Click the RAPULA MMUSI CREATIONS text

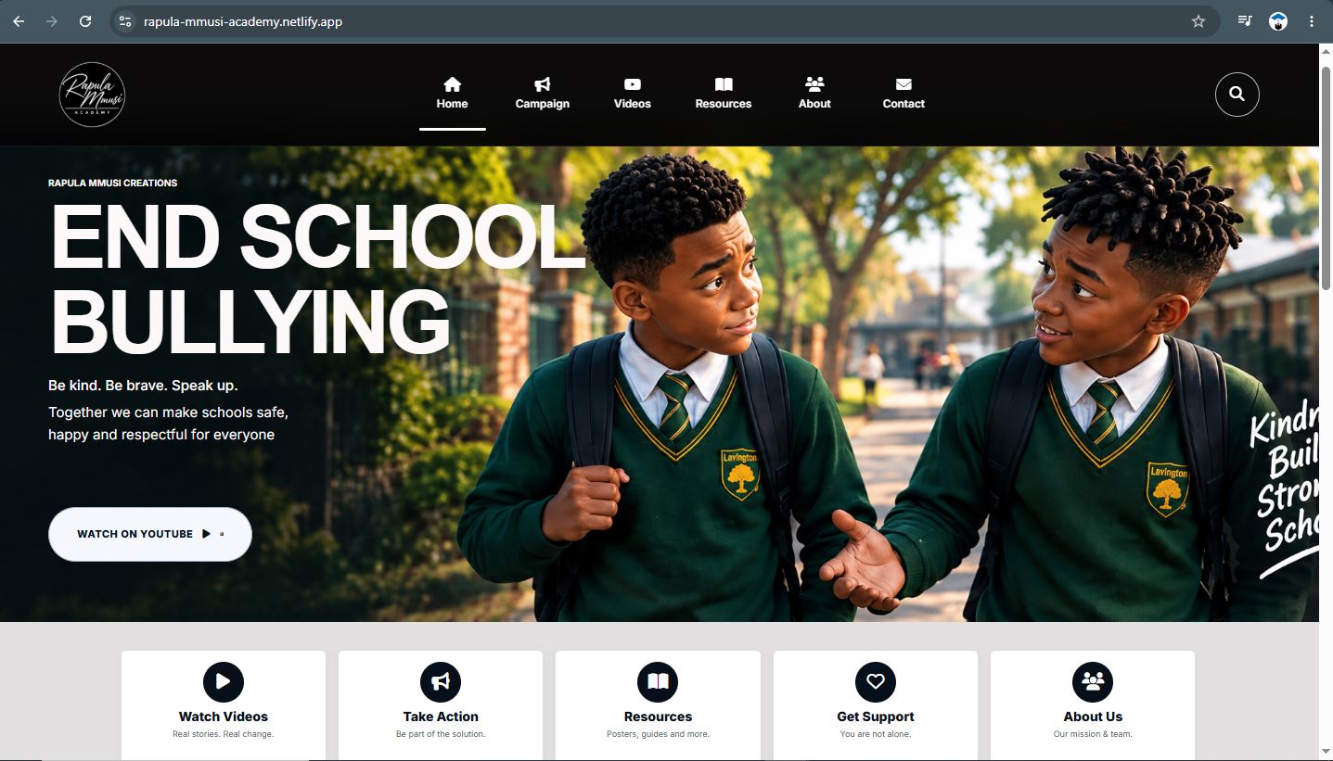(113, 184)
